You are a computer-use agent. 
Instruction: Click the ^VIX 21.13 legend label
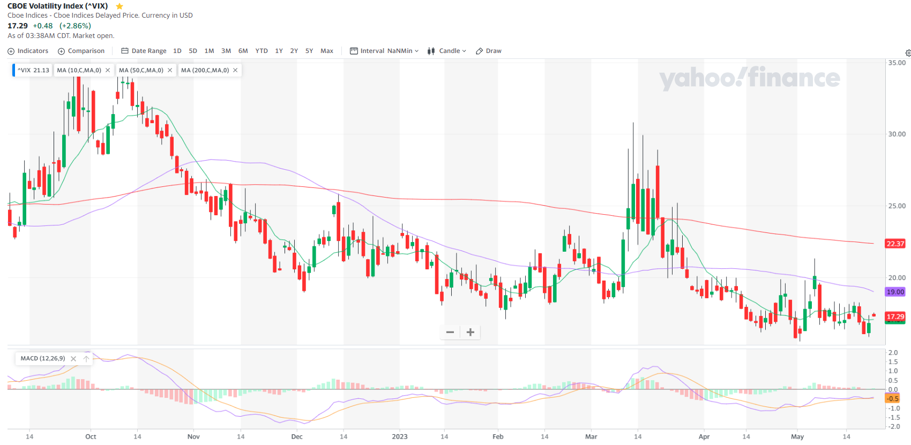(33, 70)
